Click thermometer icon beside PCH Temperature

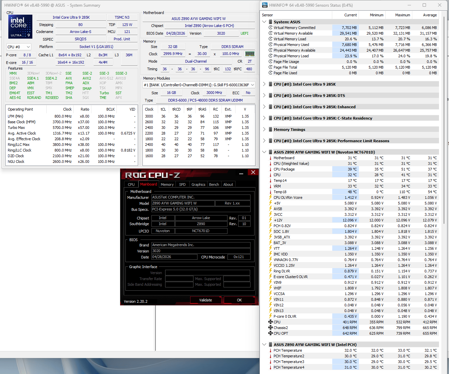pyautogui.click(x=271, y=351)
